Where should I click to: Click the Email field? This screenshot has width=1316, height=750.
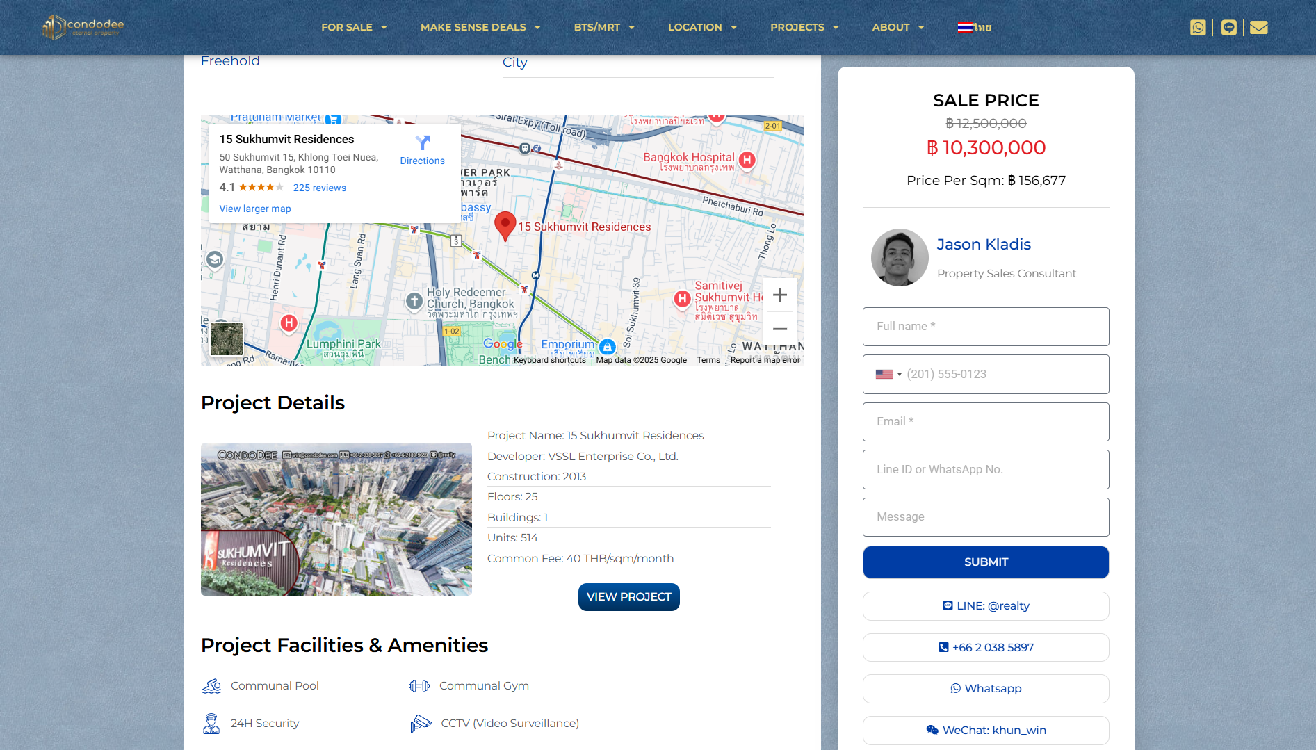[986, 422]
